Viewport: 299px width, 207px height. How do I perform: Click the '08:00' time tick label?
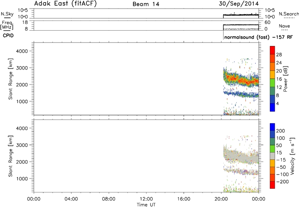pyautogui.click(x=108, y=199)
